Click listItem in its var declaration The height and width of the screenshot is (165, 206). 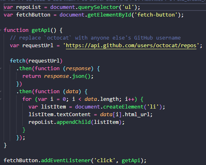53,107
